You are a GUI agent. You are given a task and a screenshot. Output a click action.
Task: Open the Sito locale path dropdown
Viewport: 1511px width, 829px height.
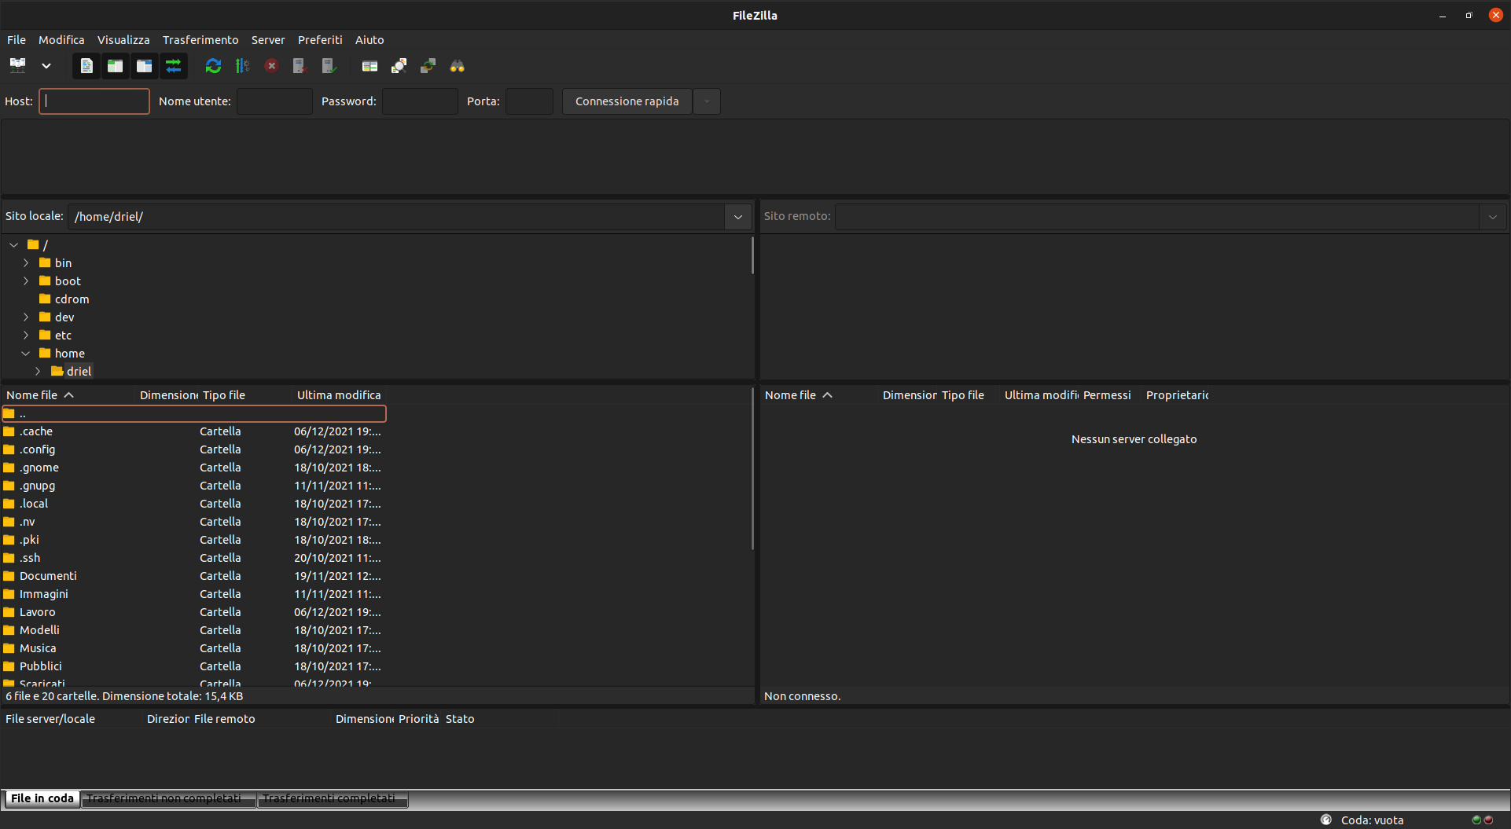pos(737,216)
